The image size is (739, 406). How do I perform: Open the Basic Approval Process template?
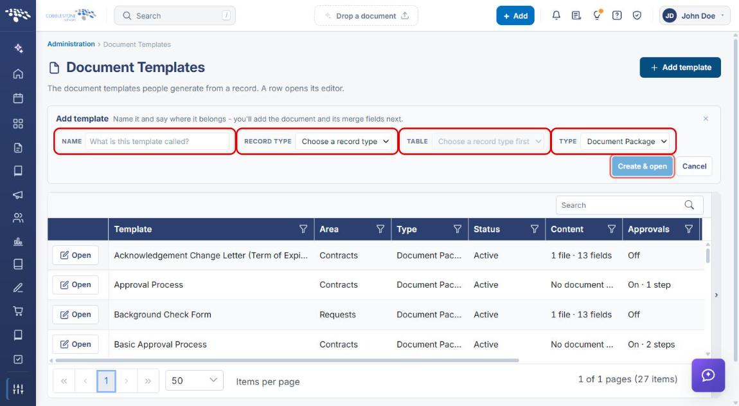pyautogui.click(x=75, y=344)
